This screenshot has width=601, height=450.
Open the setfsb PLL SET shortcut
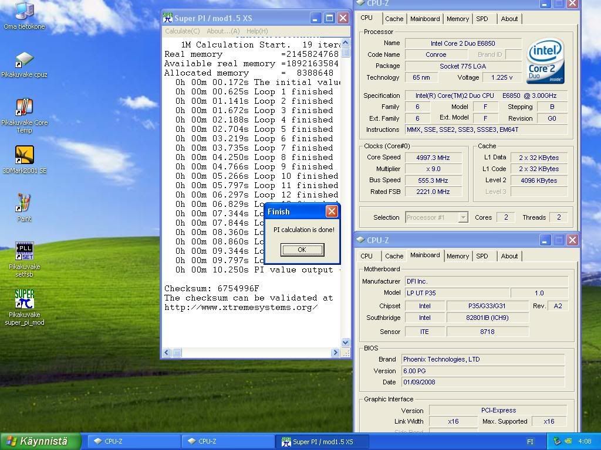24,260
